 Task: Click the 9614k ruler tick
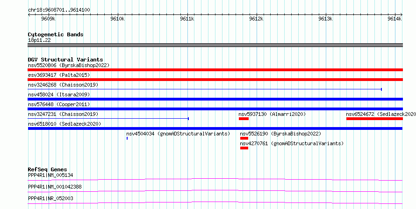coord(395,19)
